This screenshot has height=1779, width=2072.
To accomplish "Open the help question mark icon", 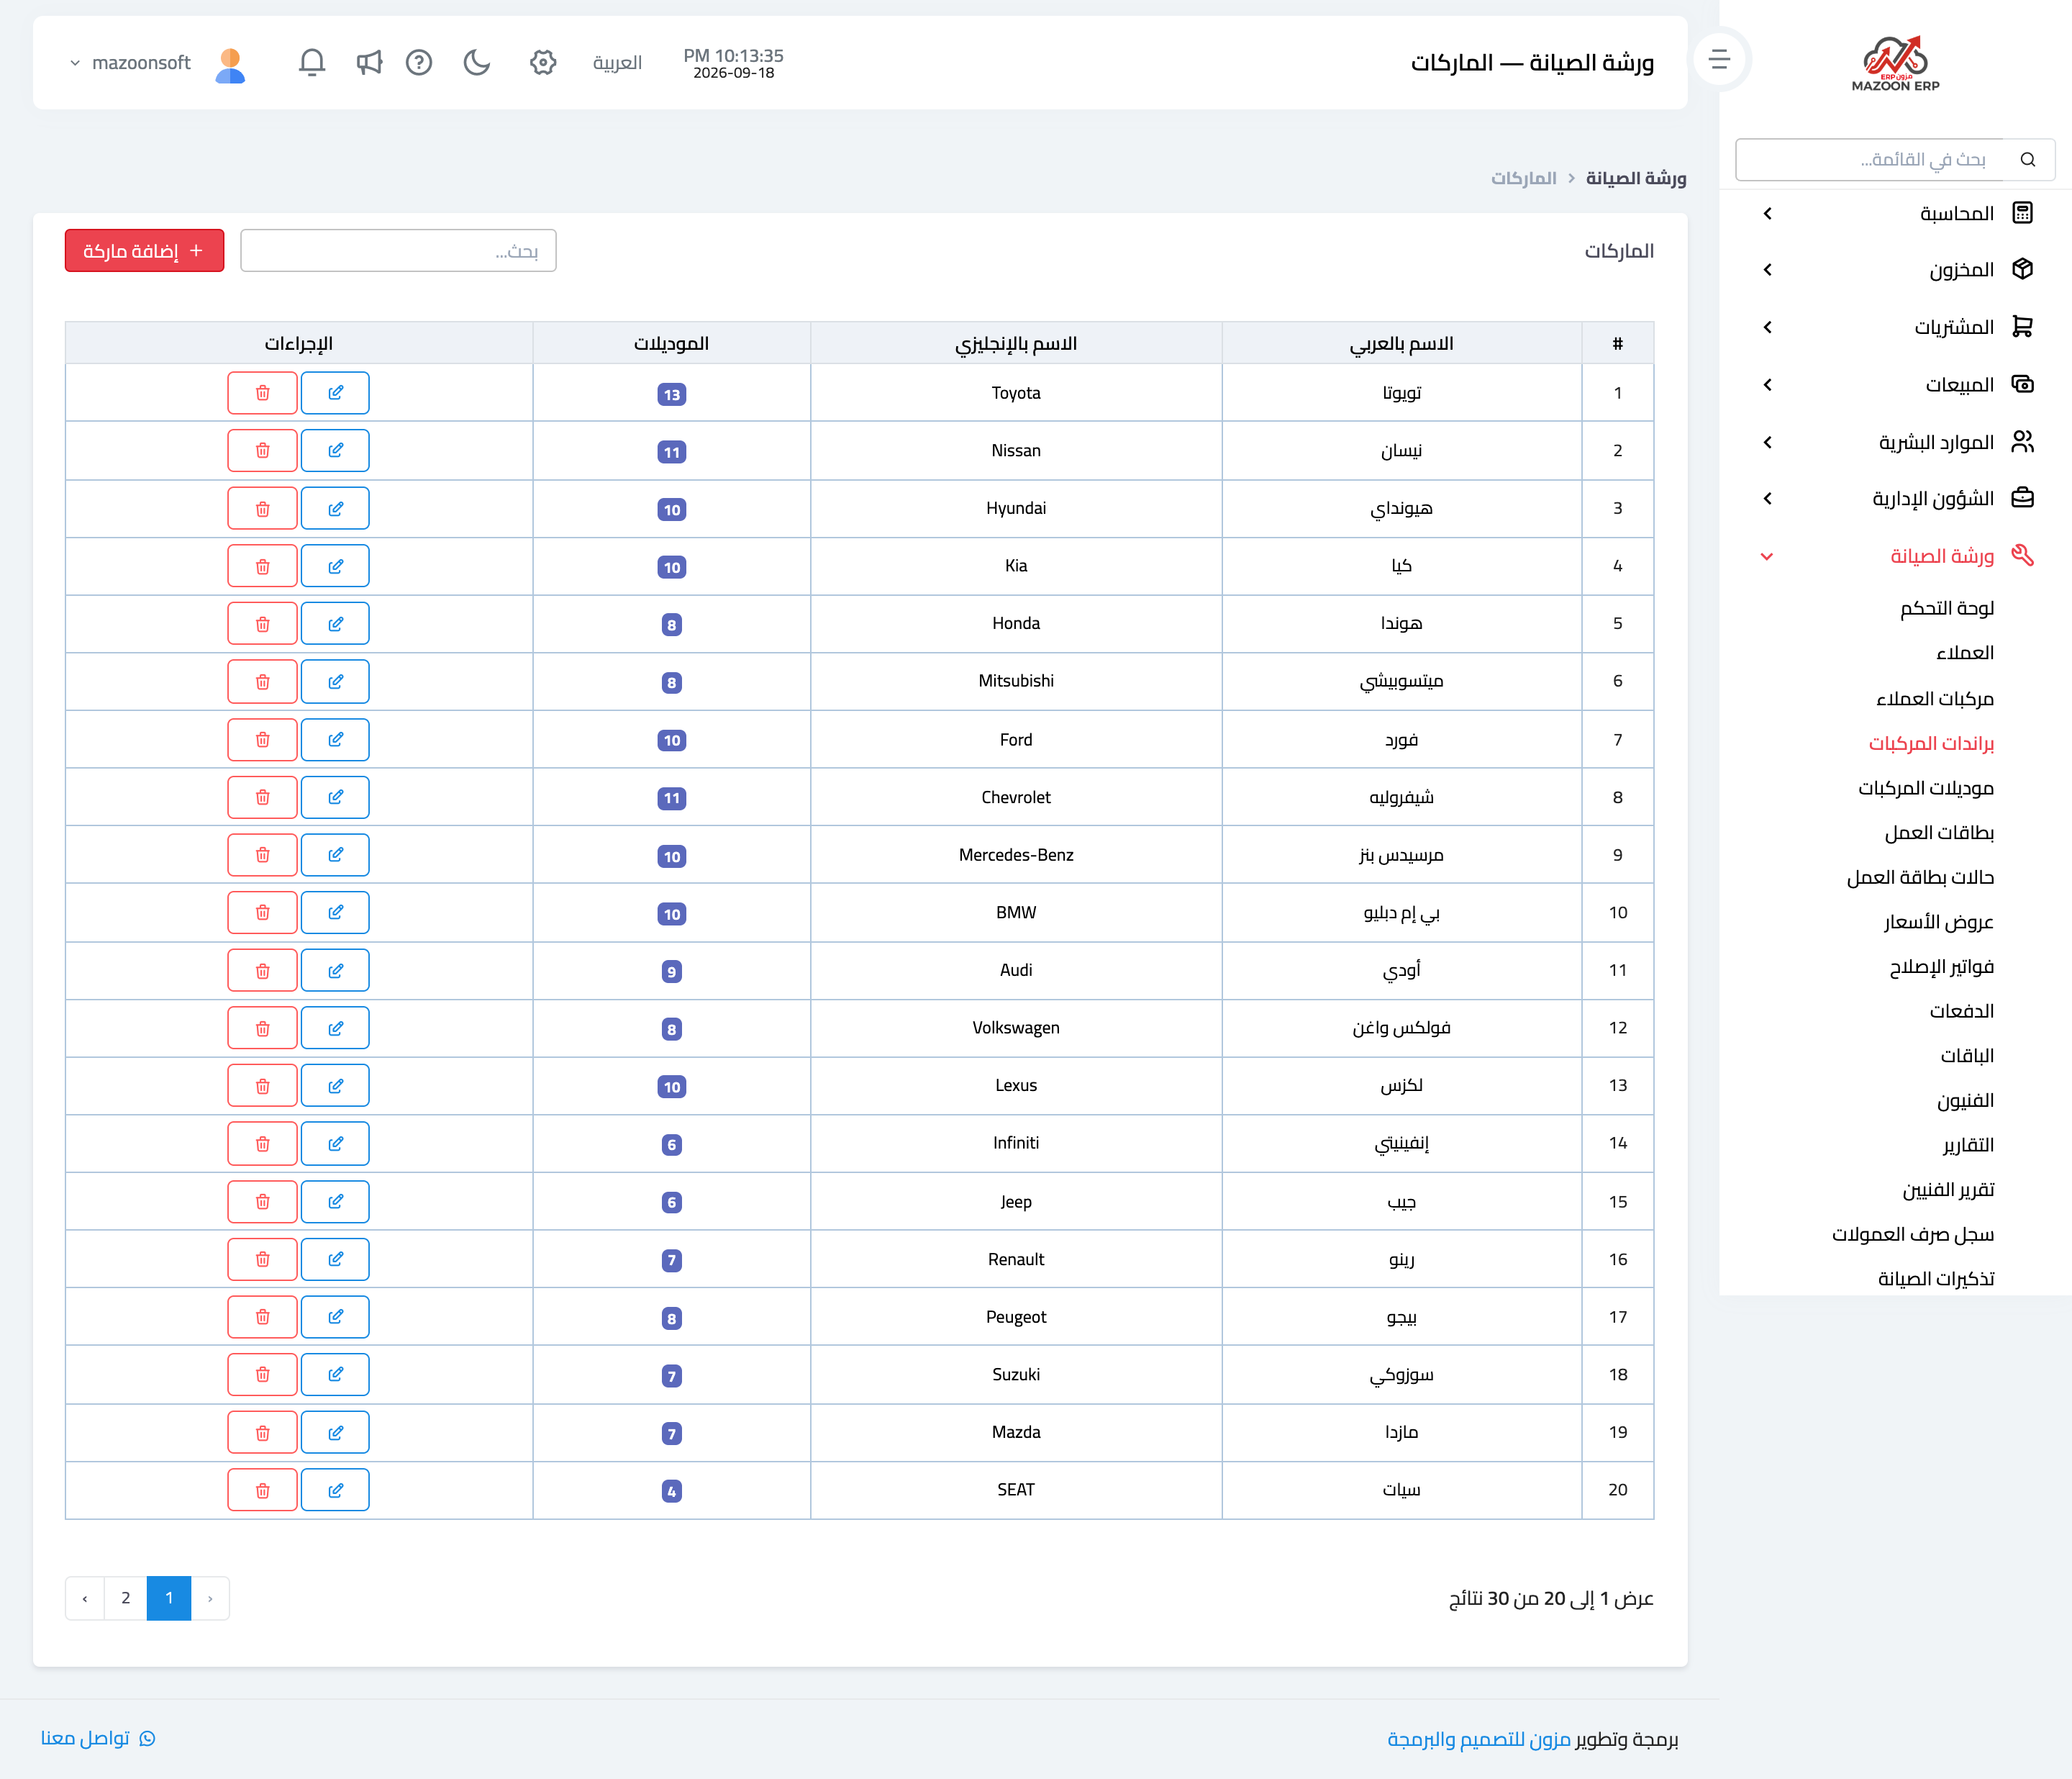I will coord(419,63).
